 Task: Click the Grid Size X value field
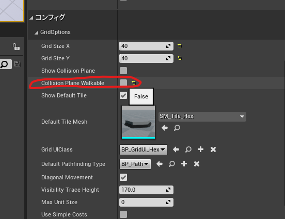[146, 46]
